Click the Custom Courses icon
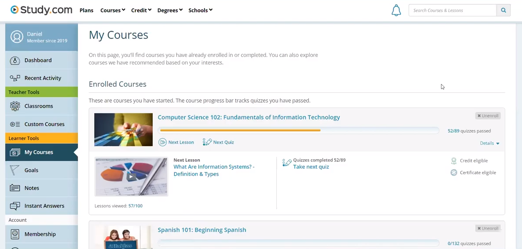 point(15,124)
